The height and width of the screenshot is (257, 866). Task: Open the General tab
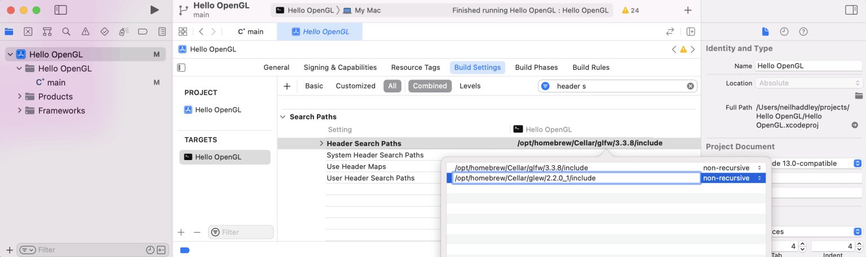[276, 67]
